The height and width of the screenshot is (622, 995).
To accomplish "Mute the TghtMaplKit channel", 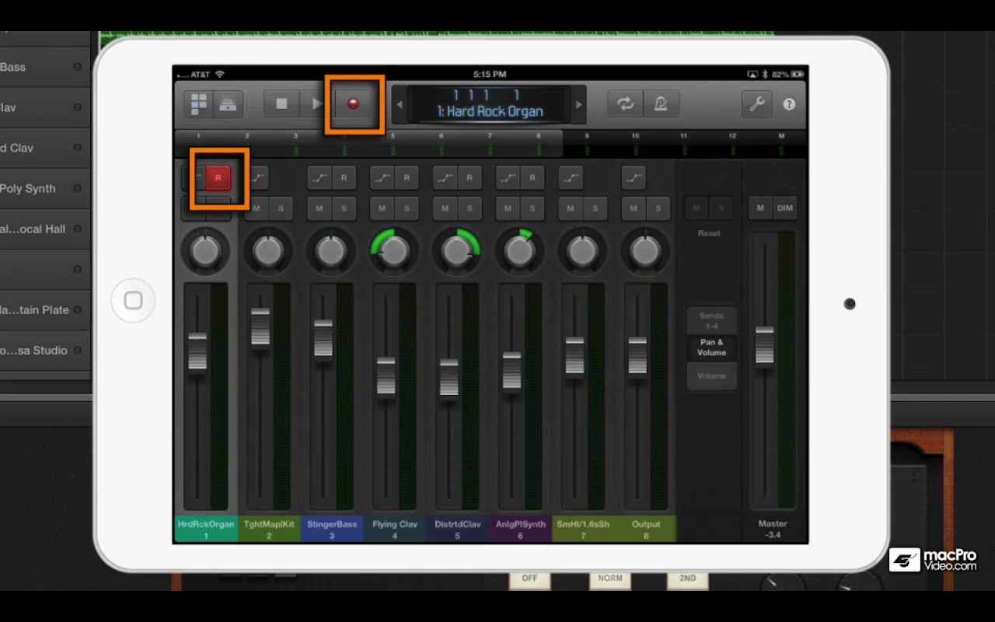I will 257,208.
